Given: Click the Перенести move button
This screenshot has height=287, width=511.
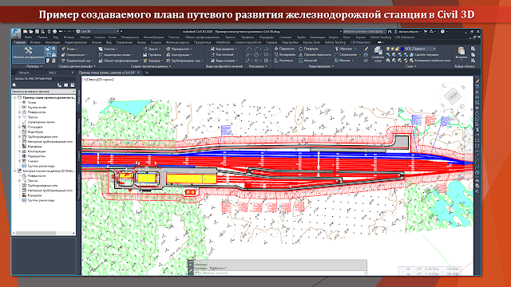Looking at the screenshot, I should tap(284, 49).
